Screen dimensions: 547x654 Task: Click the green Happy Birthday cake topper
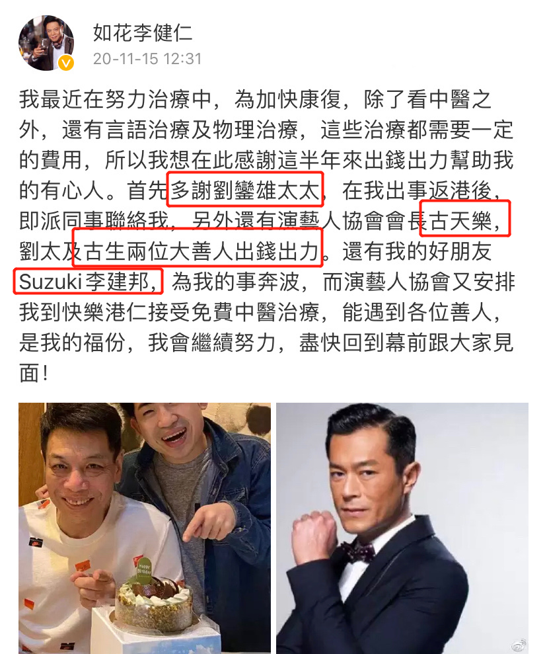pyautogui.click(x=145, y=569)
